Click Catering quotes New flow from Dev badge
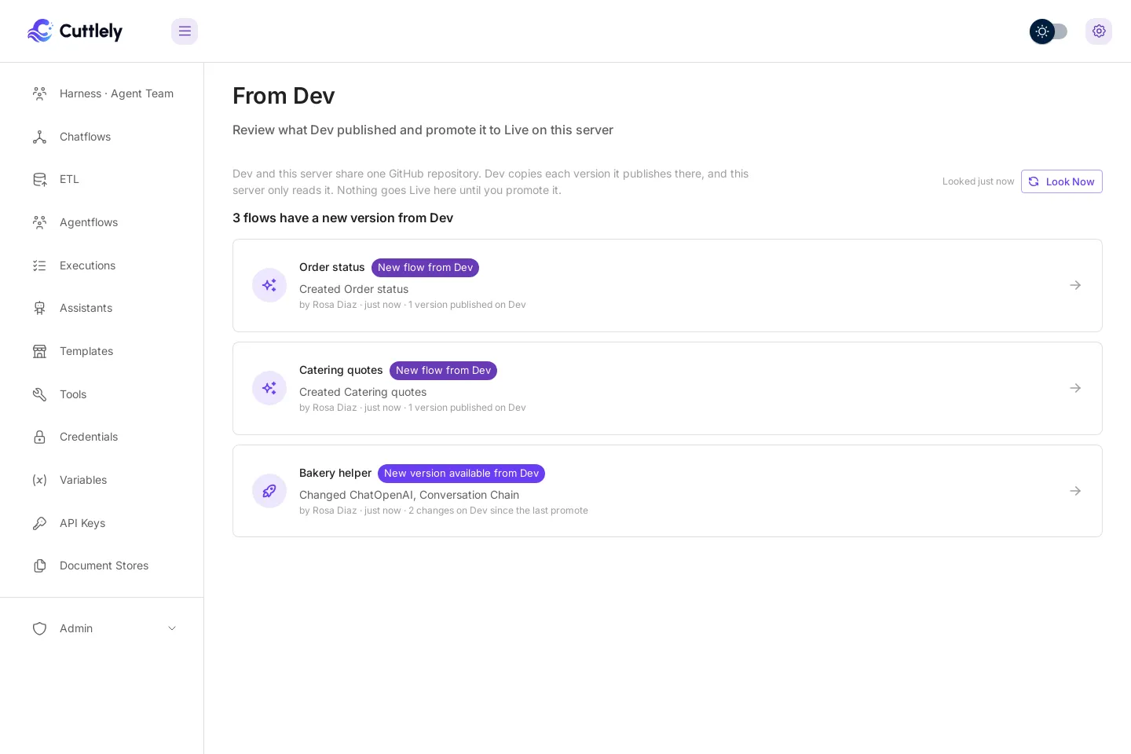 443,371
